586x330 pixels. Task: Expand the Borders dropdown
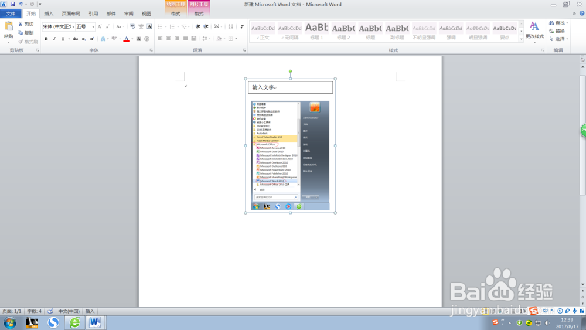[x=236, y=39]
